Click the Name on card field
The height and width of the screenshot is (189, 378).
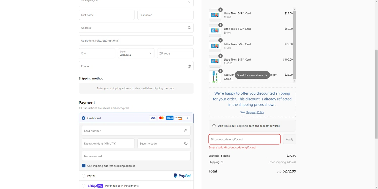pyautogui.click(x=136, y=156)
